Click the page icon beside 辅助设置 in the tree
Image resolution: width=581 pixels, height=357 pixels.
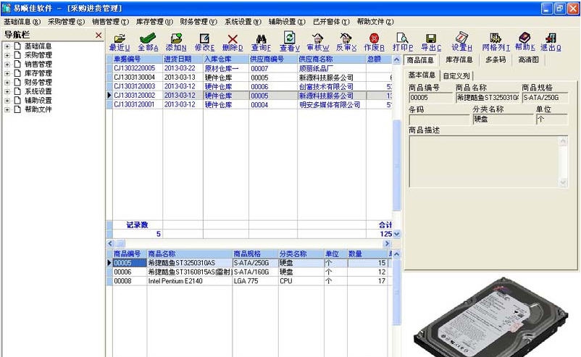point(17,101)
